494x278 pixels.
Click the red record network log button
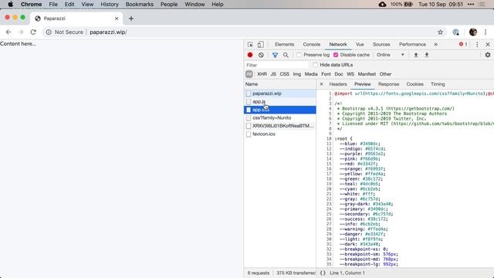pos(250,55)
